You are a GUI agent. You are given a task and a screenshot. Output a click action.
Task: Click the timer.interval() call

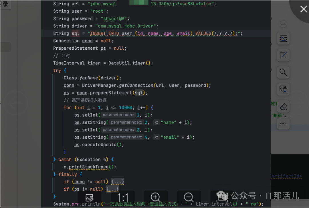click(x=216, y=204)
